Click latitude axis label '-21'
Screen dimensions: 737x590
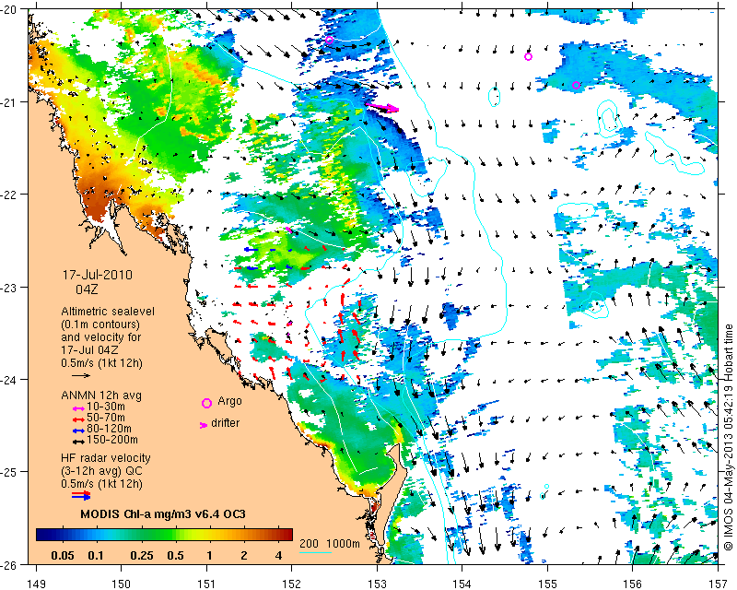tap(7, 102)
